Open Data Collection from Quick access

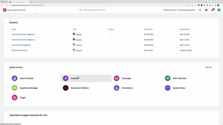(167, 78)
